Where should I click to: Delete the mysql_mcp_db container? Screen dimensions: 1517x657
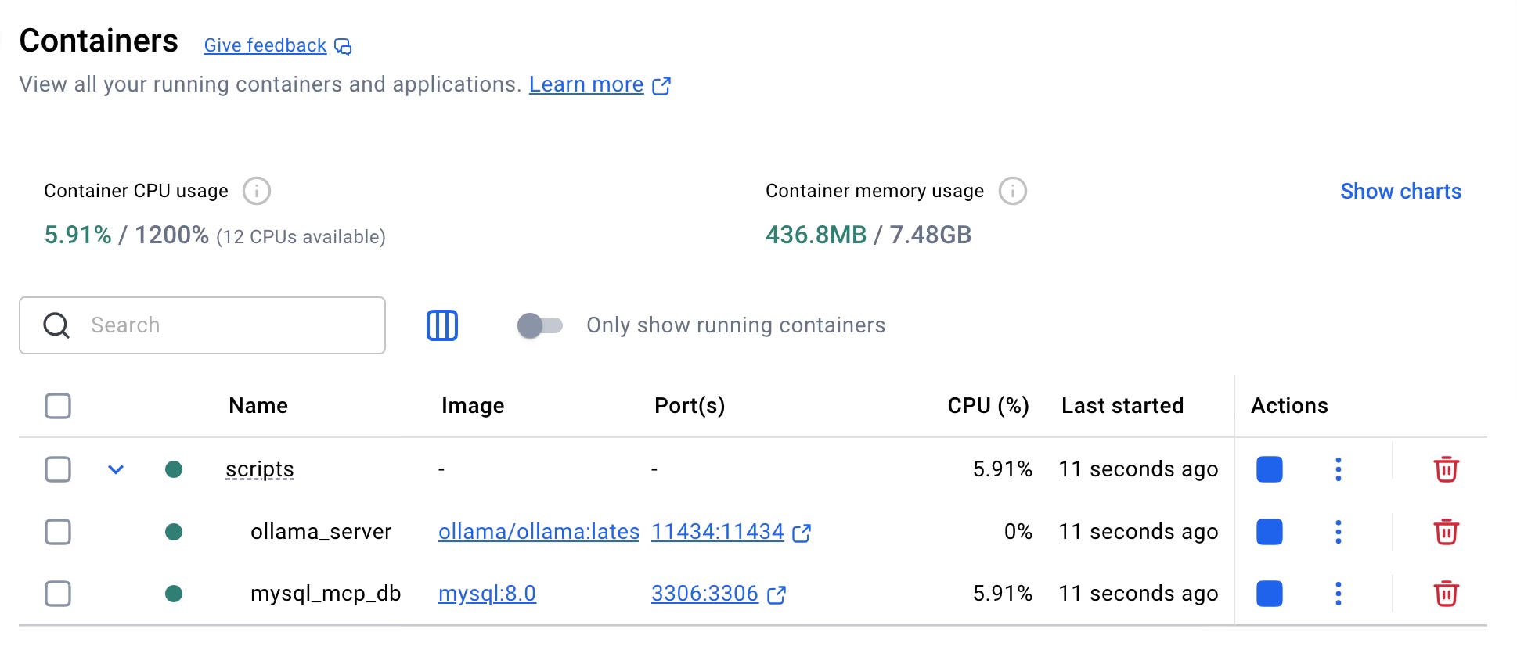(1445, 594)
